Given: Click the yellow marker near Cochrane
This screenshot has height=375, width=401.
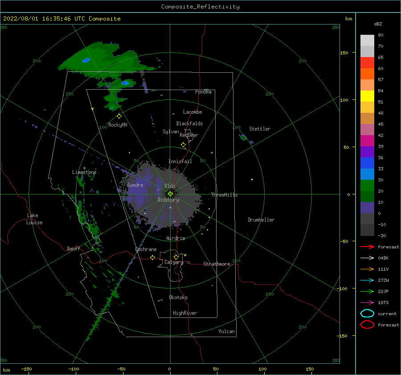Looking at the screenshot, I should tap(152, 257).
